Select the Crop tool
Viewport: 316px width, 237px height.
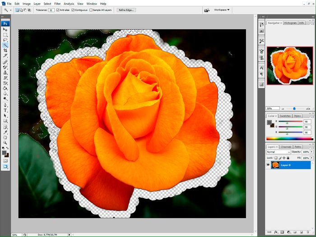point(5,51)
